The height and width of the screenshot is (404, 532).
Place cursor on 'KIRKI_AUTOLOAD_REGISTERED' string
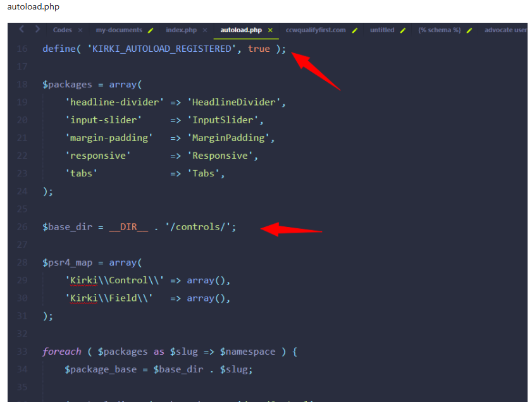coord(162,49)
